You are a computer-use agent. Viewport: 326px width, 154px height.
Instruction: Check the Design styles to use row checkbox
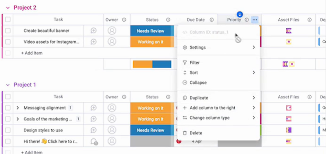coord(8,130)
